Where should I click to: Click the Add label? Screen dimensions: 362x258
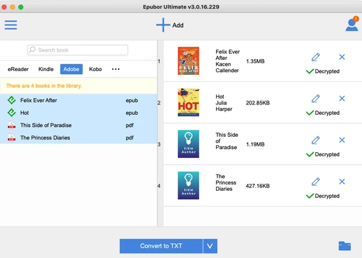pos(177,25)
